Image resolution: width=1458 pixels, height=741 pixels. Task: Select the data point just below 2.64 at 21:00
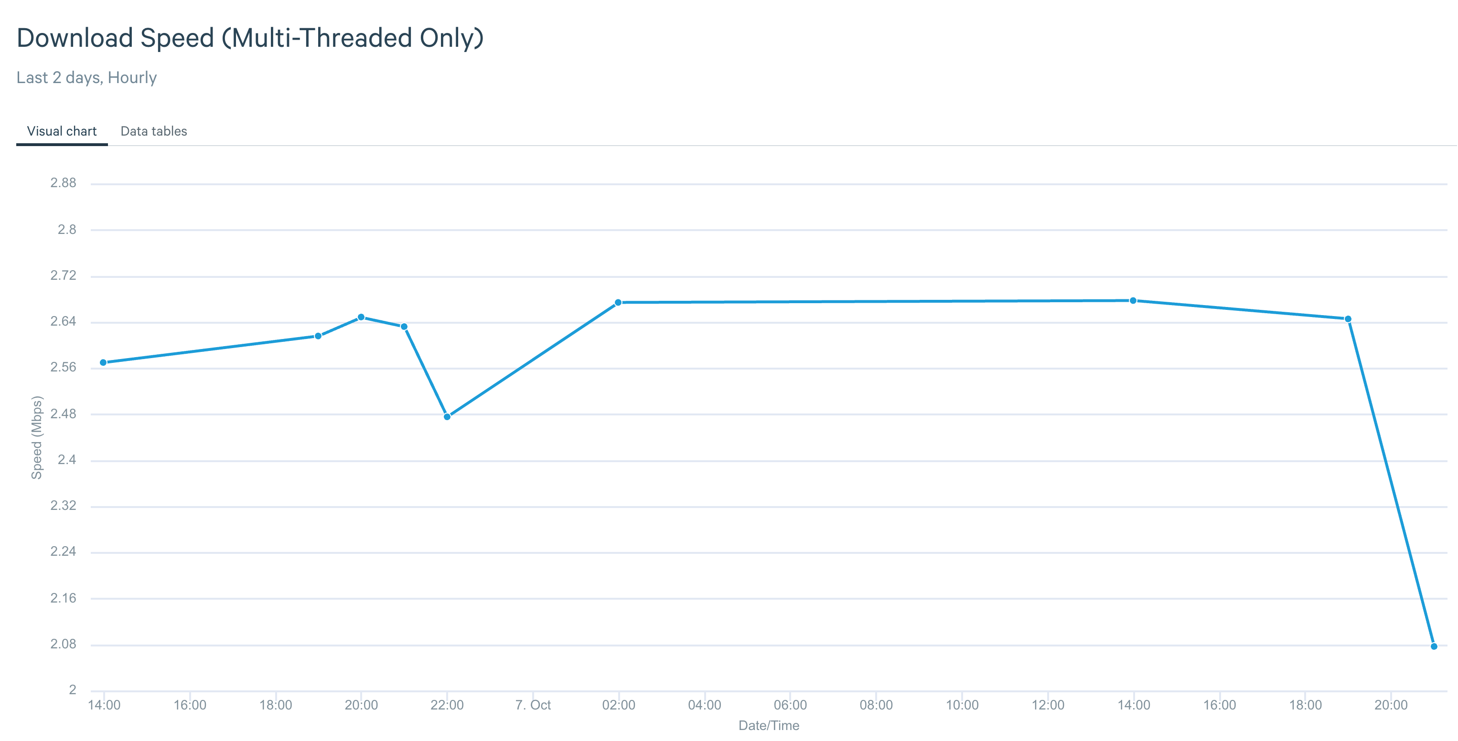tap(404, 327)
